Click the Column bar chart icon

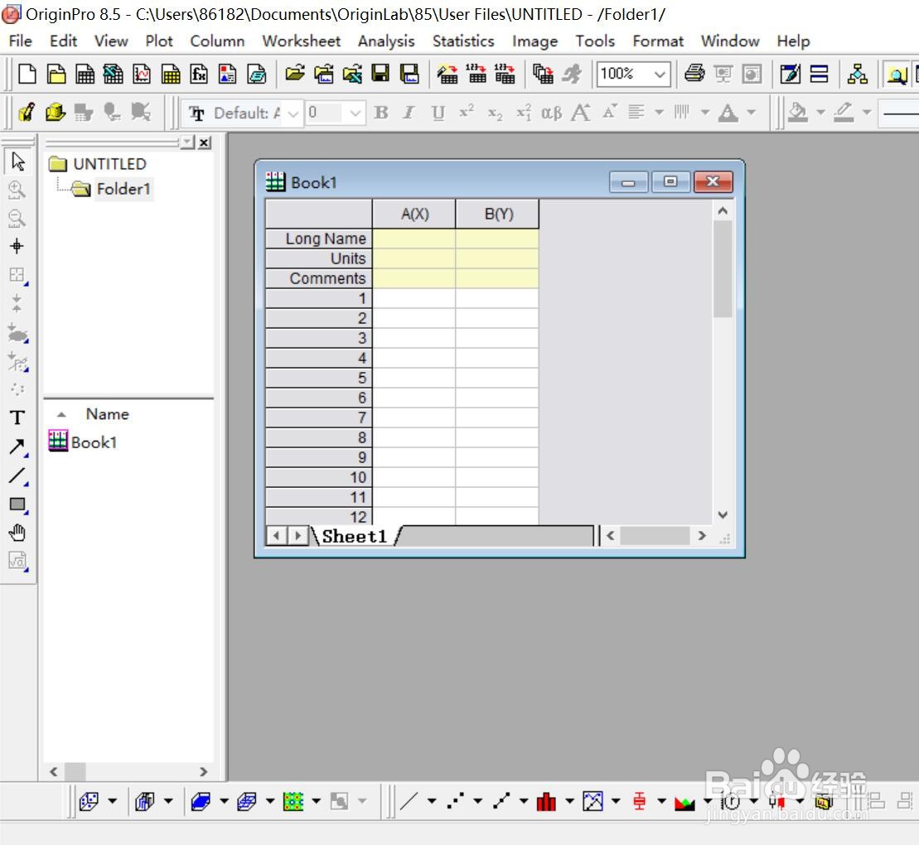(546, 801)
